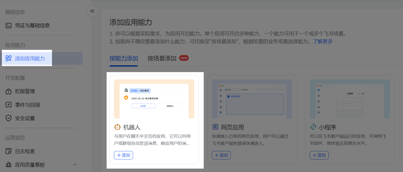Follow the 了解更多 link

pyautogui.click(x=323, y=41)
